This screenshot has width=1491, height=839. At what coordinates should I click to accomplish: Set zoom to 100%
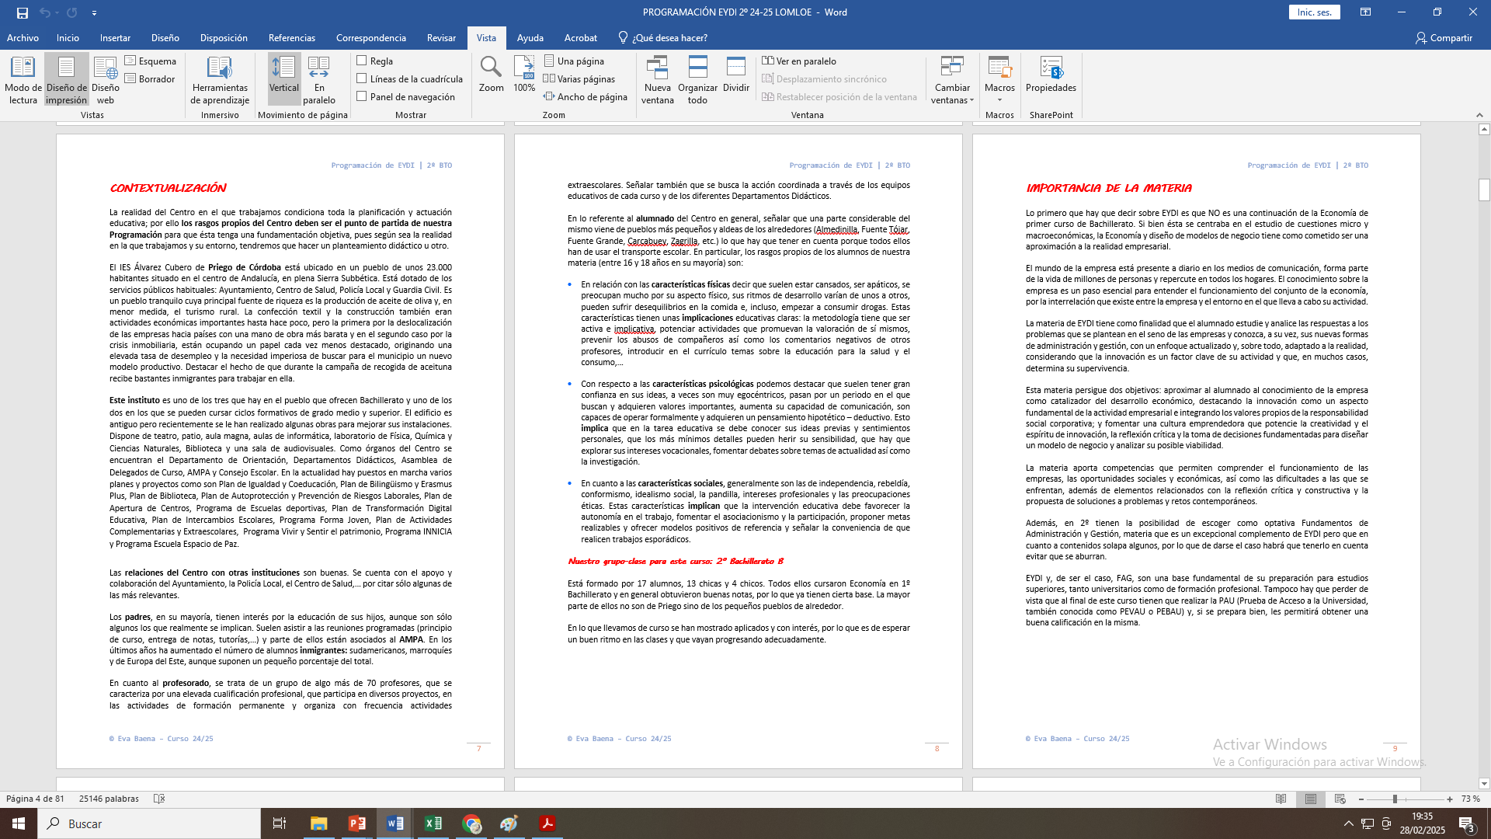tap(524, 75)
